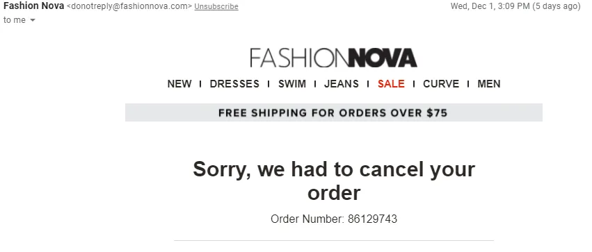Open the JEANS category link
Viewport: 592px width, 252px height.
[342, 83]
